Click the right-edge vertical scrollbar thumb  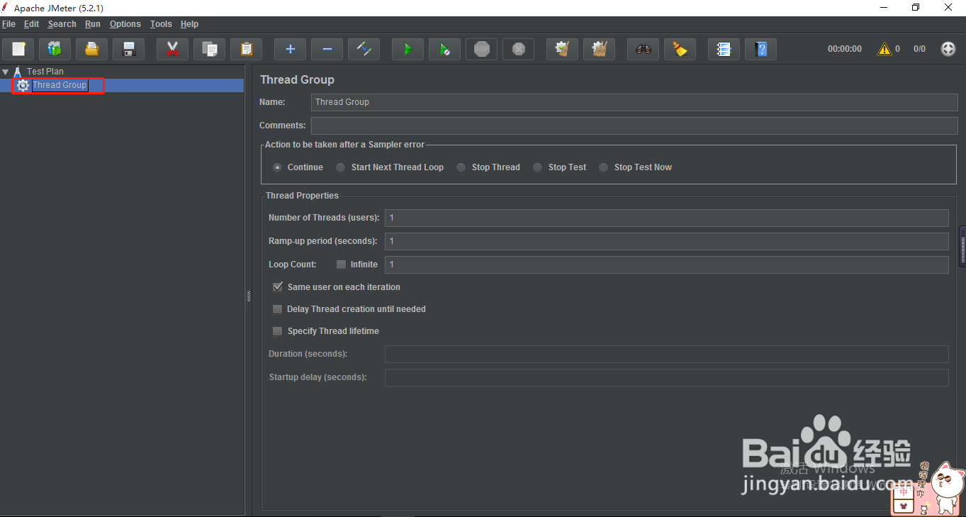(x=962, y=246)
